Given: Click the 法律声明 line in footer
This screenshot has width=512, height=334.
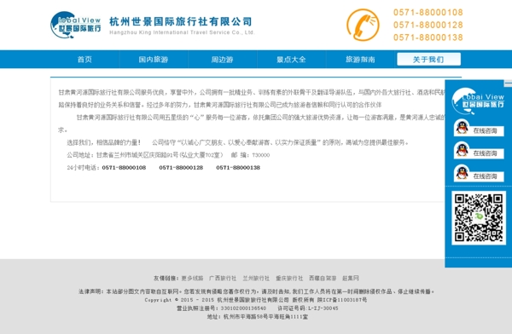Looking at the screenshot, I should (256, 291).
